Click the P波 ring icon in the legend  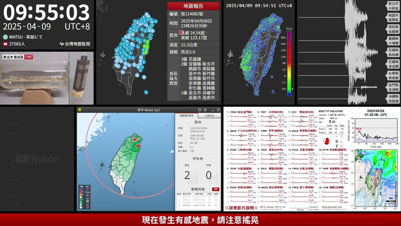pyautogui.click(x=87, y=201)
